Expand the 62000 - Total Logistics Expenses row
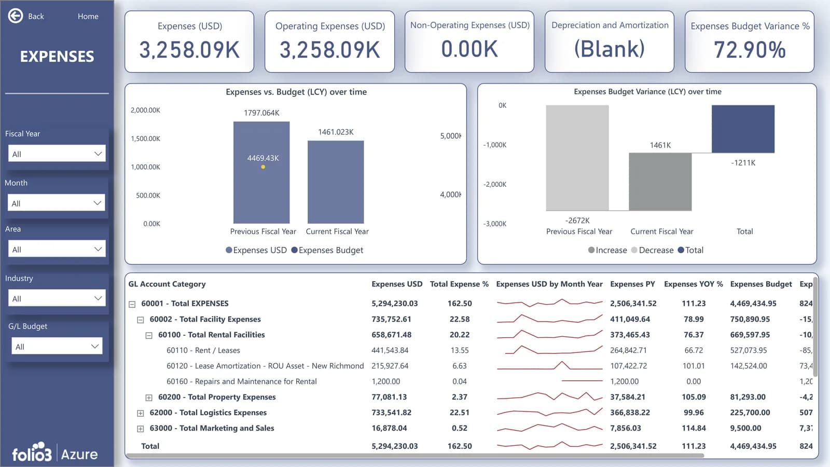The width and height of the screenshot is (830, 467). pyautogui.click(x=141, y=413)
